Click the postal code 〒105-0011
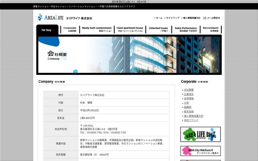258x161 pixels. (x=87, y=126)
